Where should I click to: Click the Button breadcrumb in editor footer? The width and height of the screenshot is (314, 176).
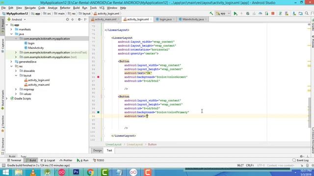tap(152, 144)
